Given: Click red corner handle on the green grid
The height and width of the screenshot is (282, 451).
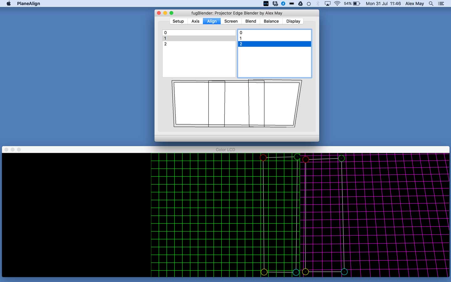Looking at the screenshot, I should point(263,158).
